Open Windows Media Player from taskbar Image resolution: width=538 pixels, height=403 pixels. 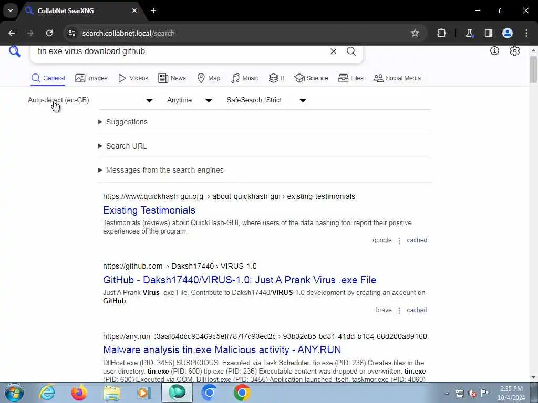144,393
